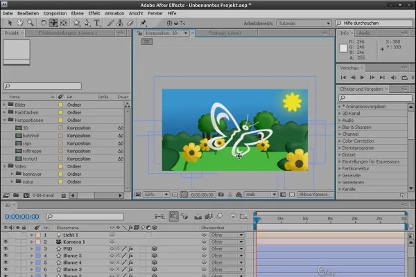The width and height of the screenshot is (416, 277).
Task: Select the Brush tool
Action: 110,23
